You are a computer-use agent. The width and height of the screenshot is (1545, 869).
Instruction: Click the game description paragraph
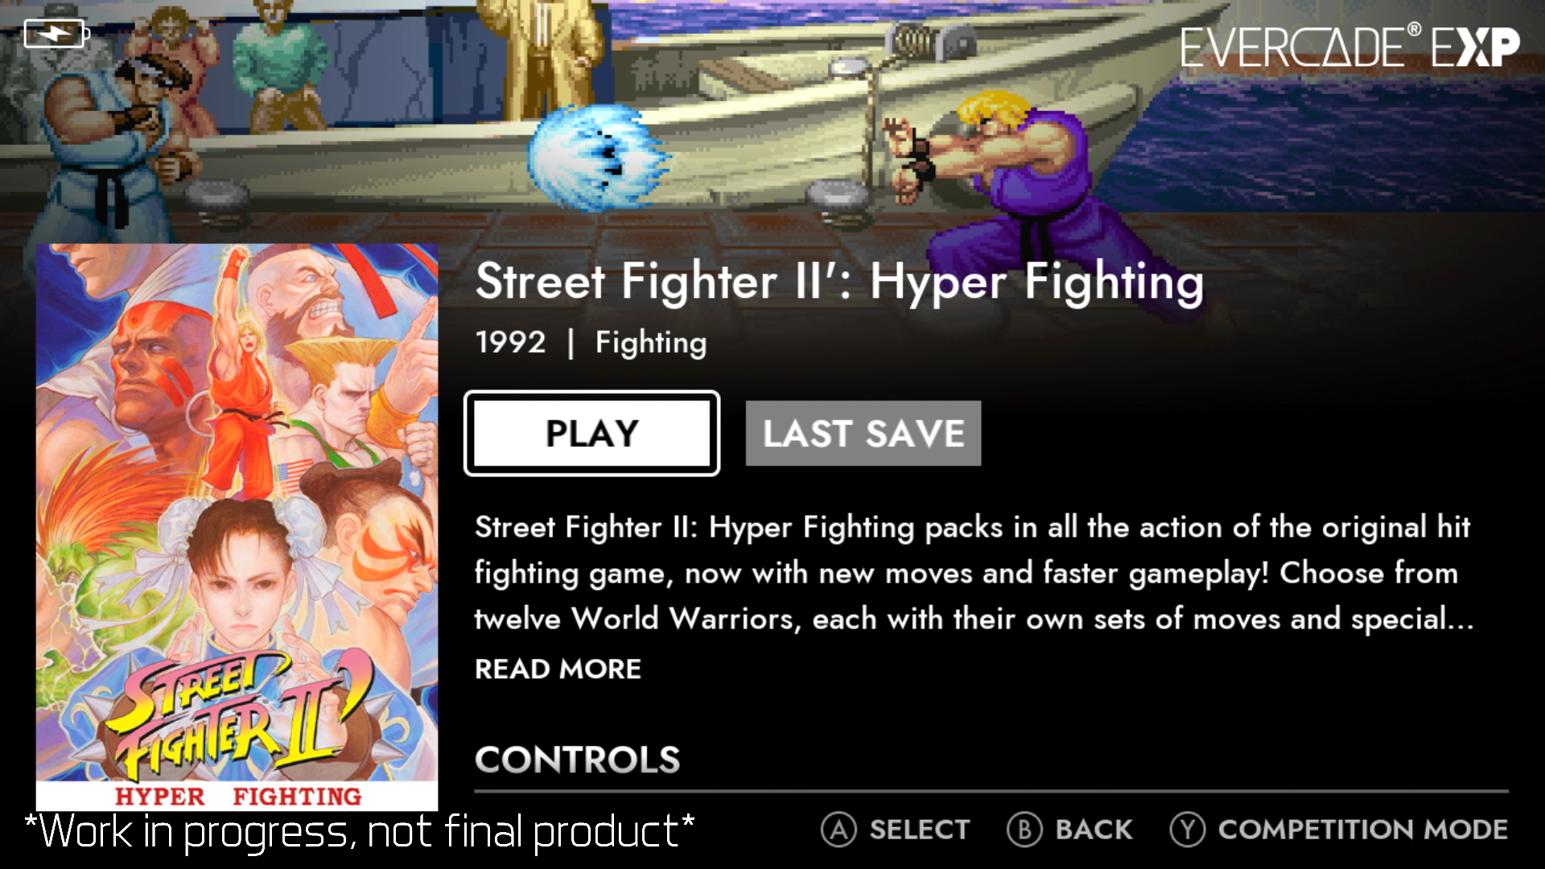coord(974,573)
